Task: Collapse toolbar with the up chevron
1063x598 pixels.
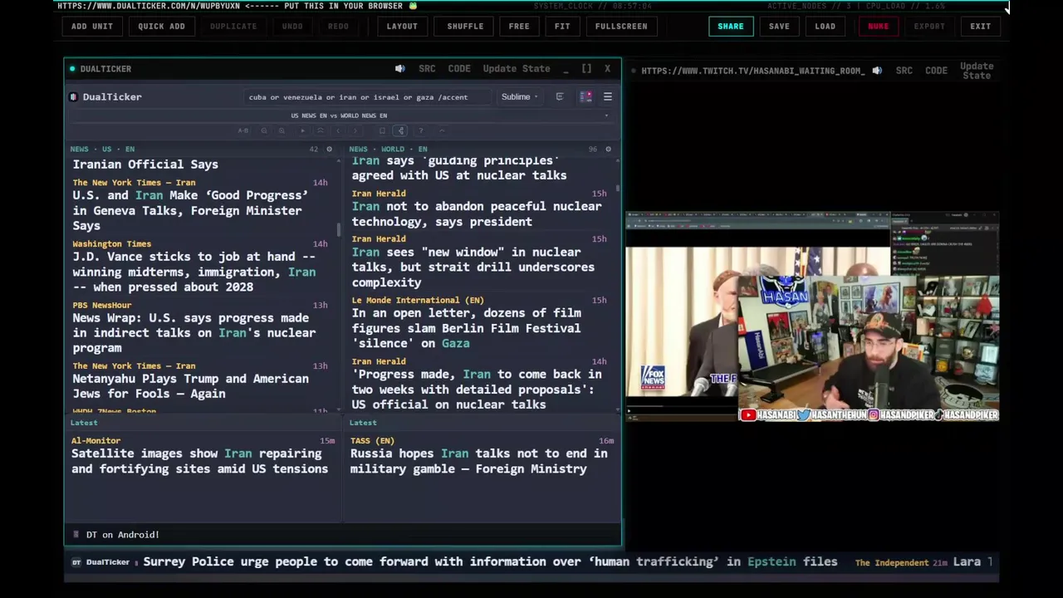Action: pos(442,130)
